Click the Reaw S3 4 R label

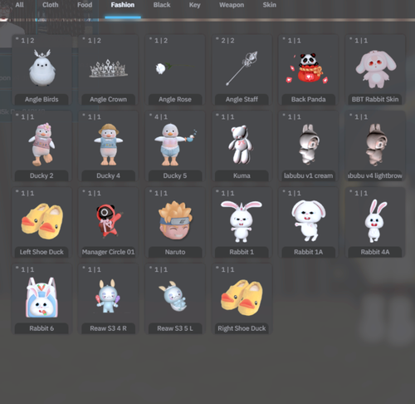108,328
